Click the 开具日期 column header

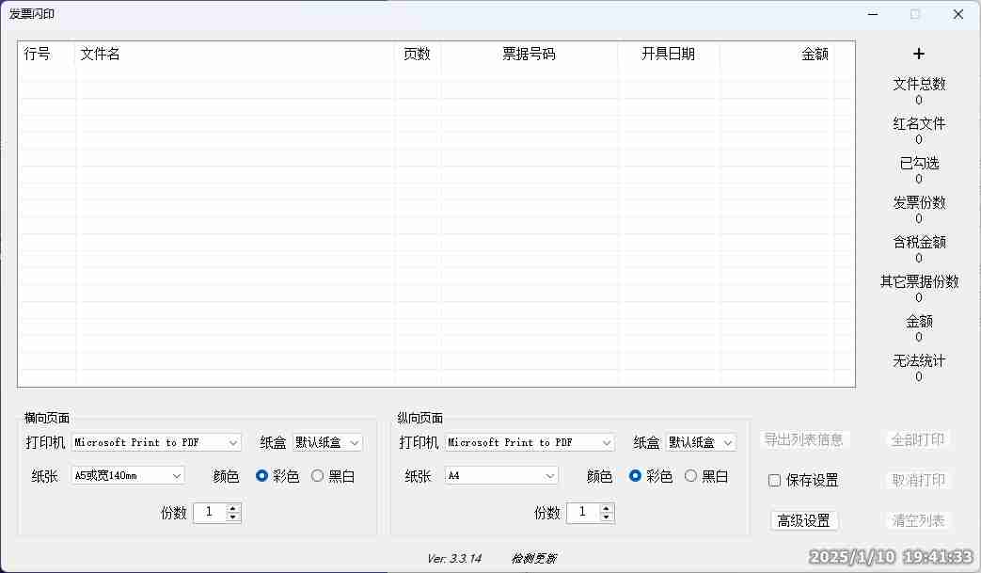668,55
